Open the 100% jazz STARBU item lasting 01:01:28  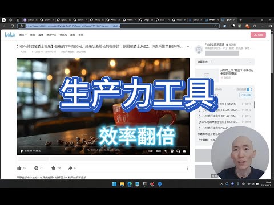point(224,122)
